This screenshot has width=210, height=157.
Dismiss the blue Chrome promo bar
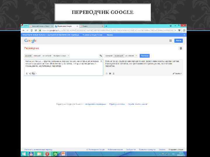[184, 35]
